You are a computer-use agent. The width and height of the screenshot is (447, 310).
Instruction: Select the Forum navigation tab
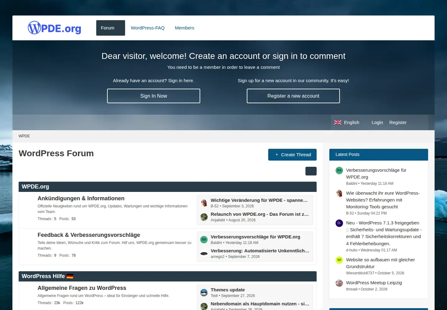(111, 28)
